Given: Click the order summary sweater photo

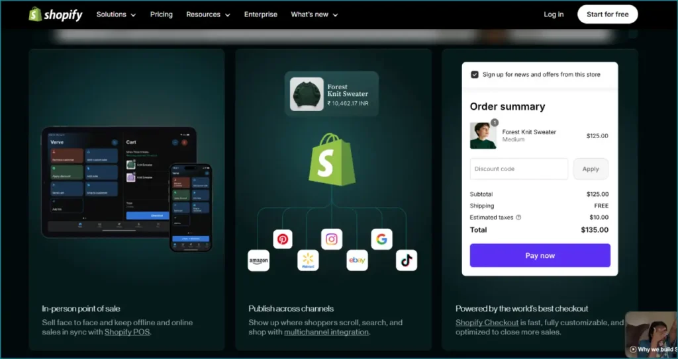Looking at the screenshot, I should point(483,136).
